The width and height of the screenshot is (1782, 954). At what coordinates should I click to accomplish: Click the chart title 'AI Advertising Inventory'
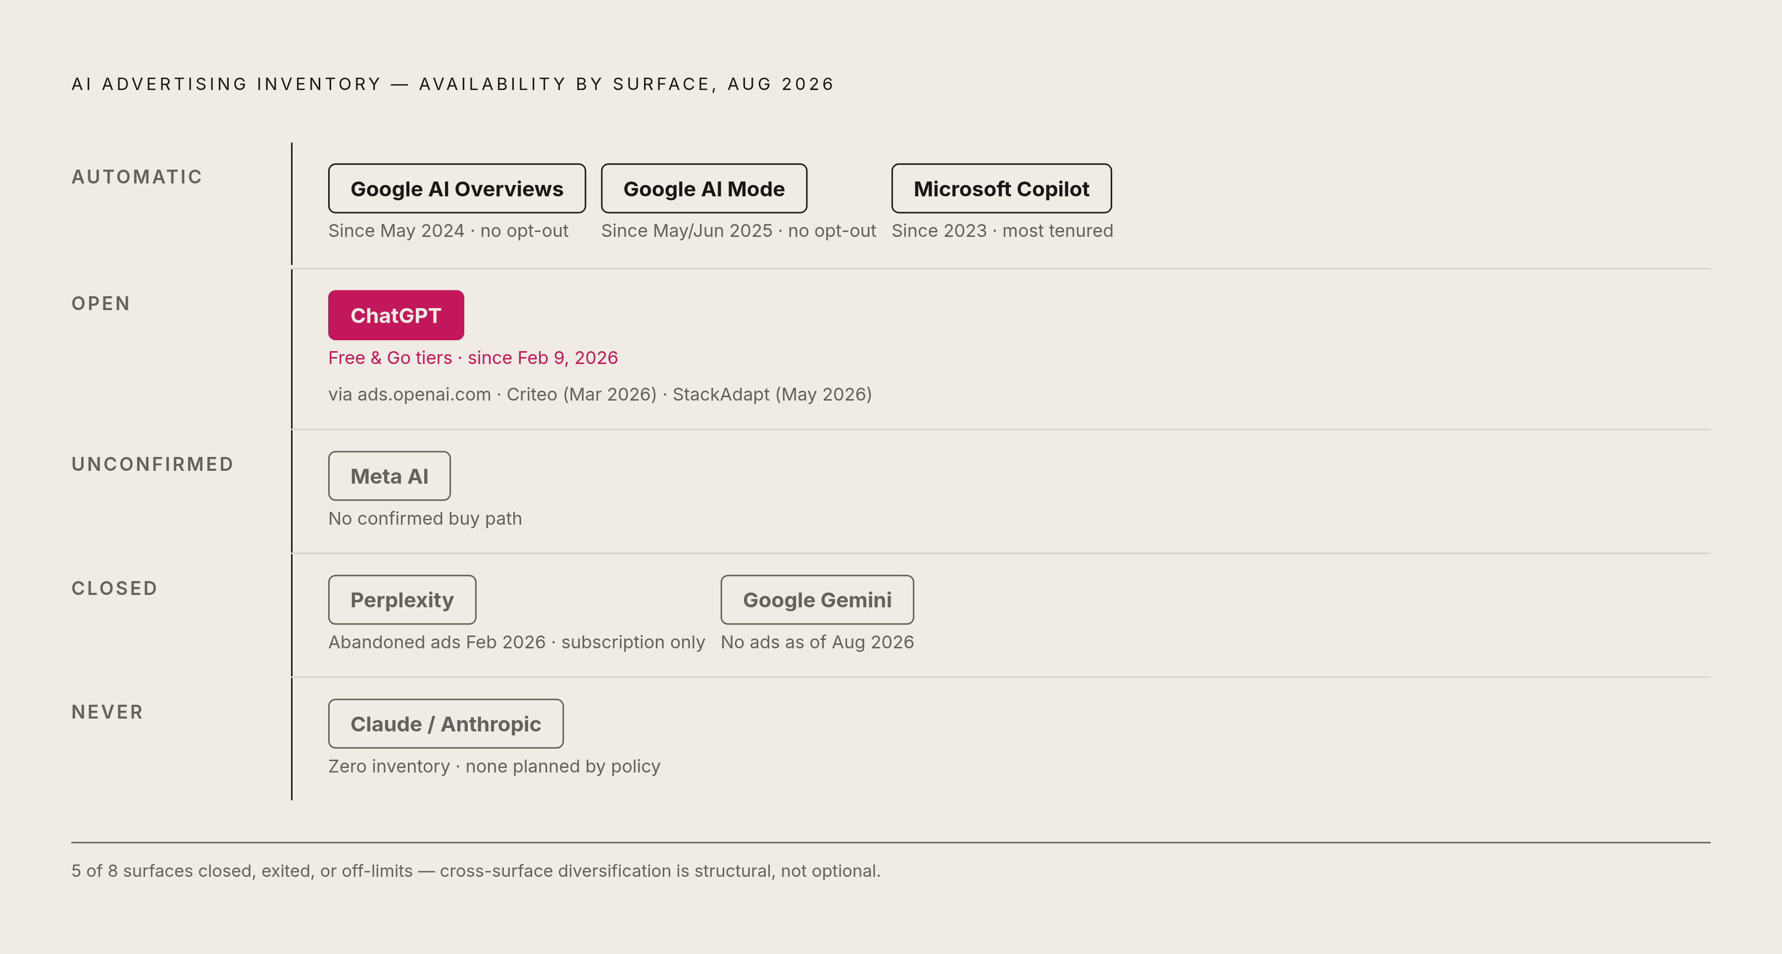coord(452,85)
